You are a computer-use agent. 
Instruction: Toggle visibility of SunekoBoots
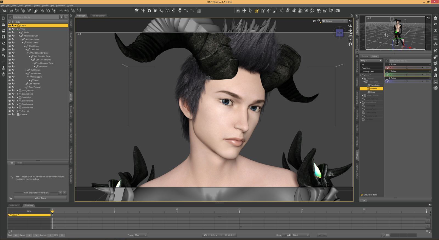point(10,94)
